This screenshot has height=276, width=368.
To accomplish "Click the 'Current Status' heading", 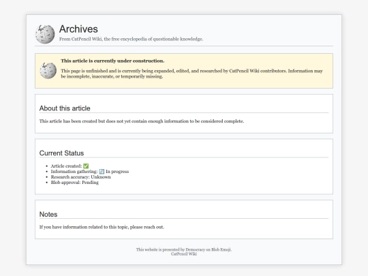I will coord(61,153).
